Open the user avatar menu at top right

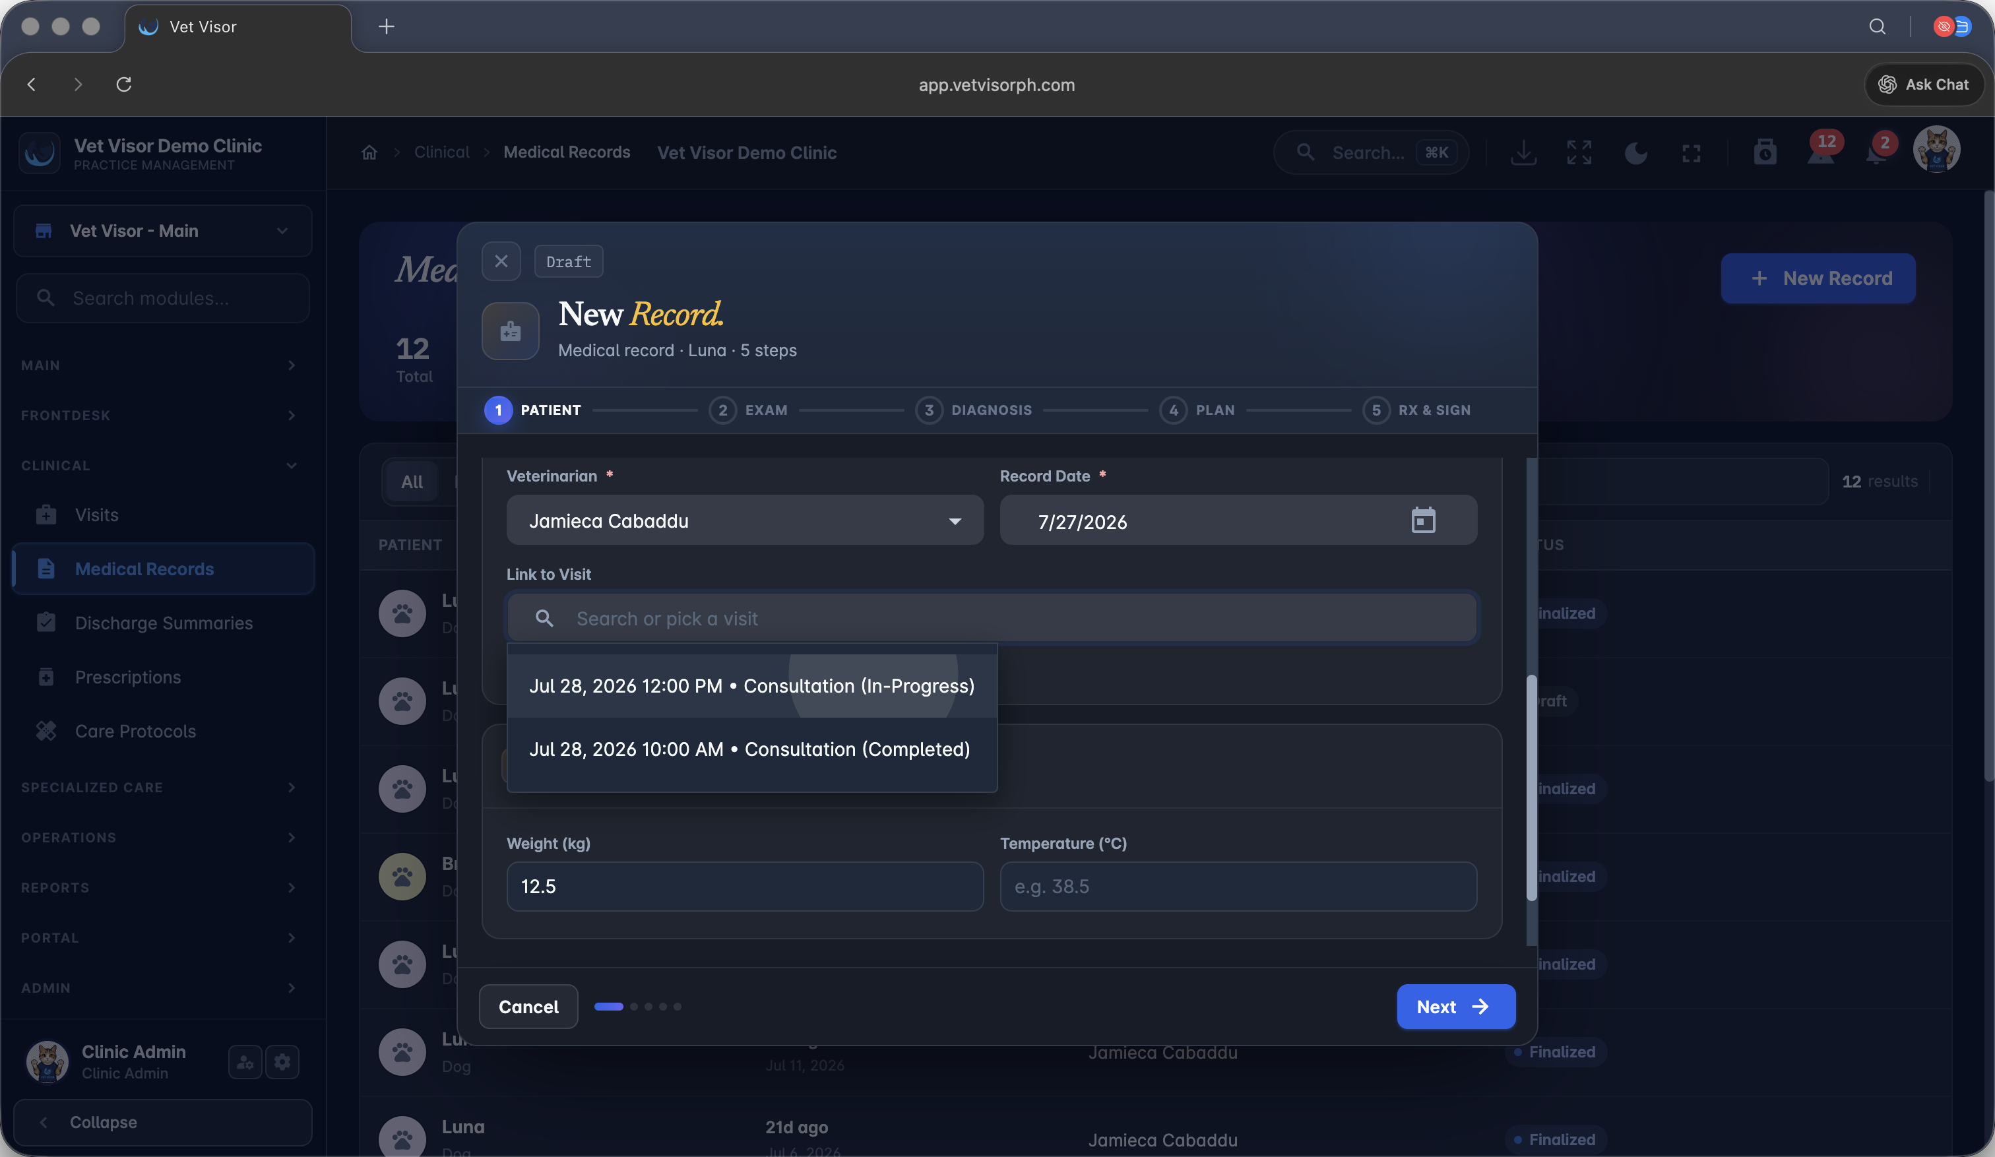tap(1936, 150)
